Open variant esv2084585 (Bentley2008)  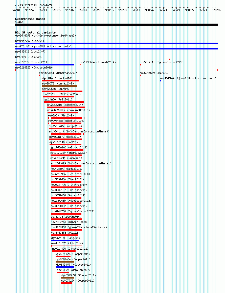point(66,121)
